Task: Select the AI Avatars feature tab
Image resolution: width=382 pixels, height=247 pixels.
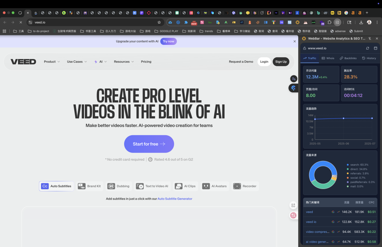Action: point(214,186)
